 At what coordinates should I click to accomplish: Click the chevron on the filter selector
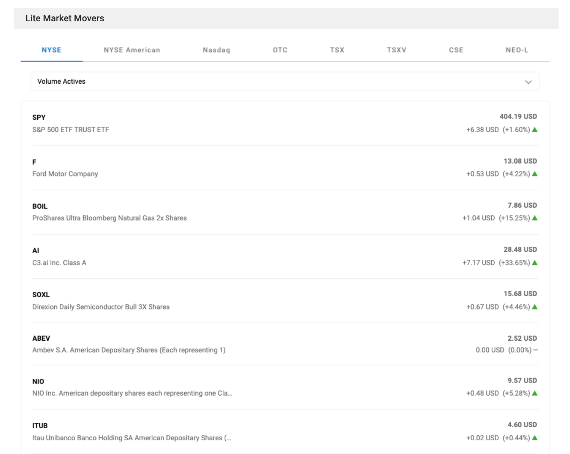(528, 82)
